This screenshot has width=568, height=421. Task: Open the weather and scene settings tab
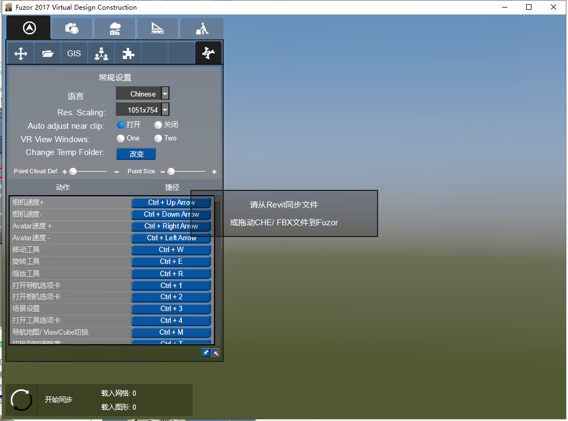(115, 28)
